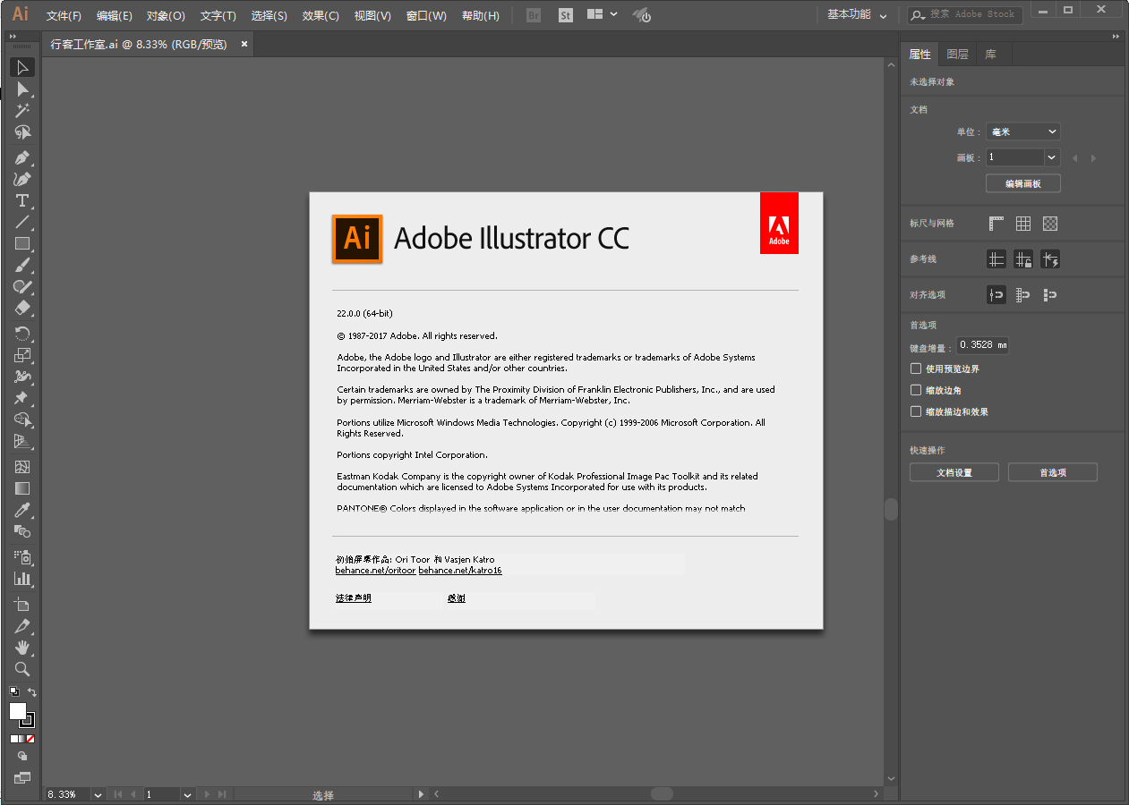Enable 使用预览边界 checkbox
Image resolution: width=1129 pixels, height=805 pixels.
(915, 368)
